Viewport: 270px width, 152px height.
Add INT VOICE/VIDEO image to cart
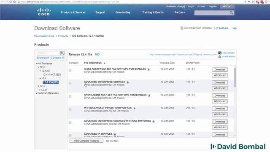click(220, 114)
